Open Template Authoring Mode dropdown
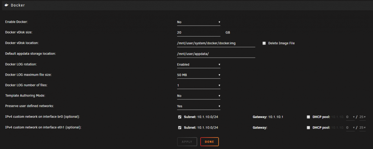Image resolution: width=373 pixels, height=149 pixels. [x=199, y=96]
